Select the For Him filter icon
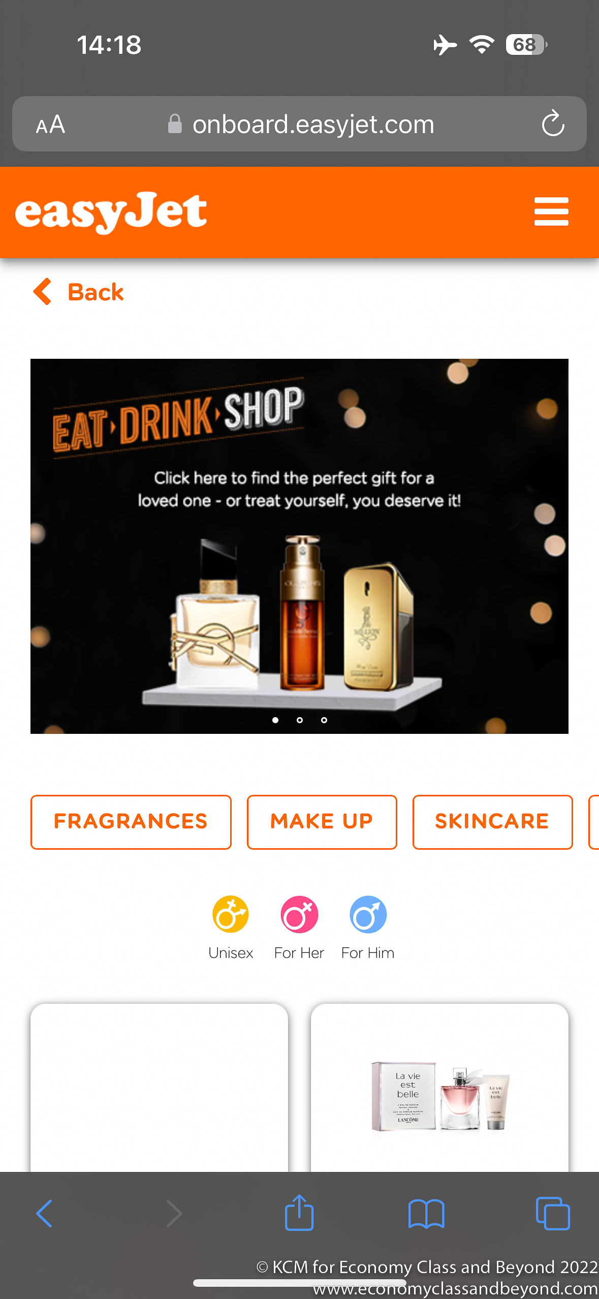Viewport: 599px width, 1299px height. coord(368,914)
